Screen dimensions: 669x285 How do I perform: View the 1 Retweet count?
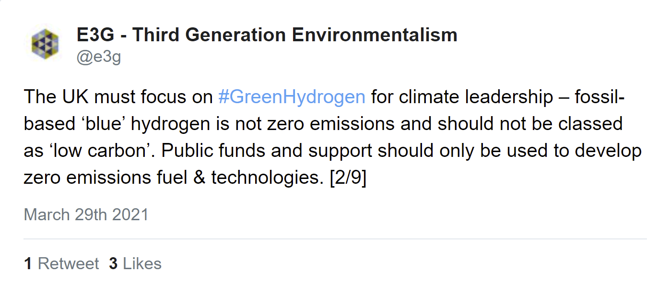61,263
